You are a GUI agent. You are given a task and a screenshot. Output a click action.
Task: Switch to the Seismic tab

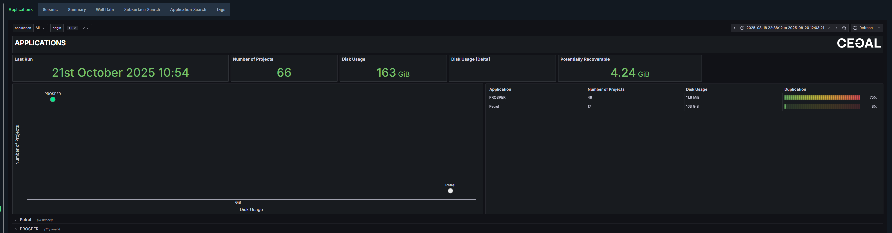(50, 10)
